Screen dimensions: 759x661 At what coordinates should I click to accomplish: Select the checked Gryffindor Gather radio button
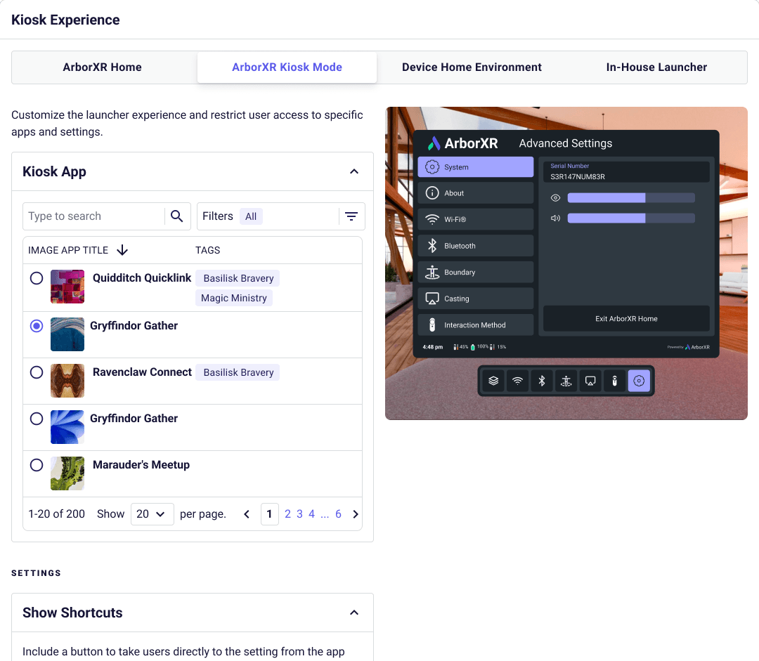(37, 326)
